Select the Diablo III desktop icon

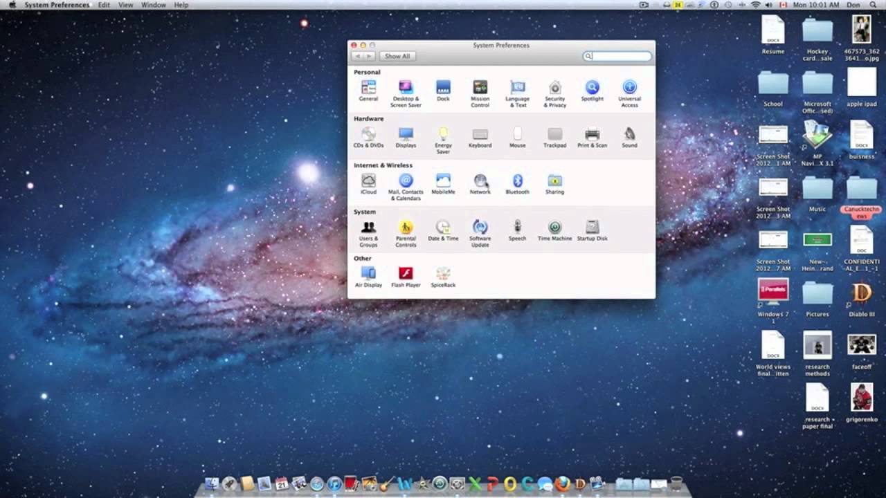pyautogui.click(x=862, y=299)
